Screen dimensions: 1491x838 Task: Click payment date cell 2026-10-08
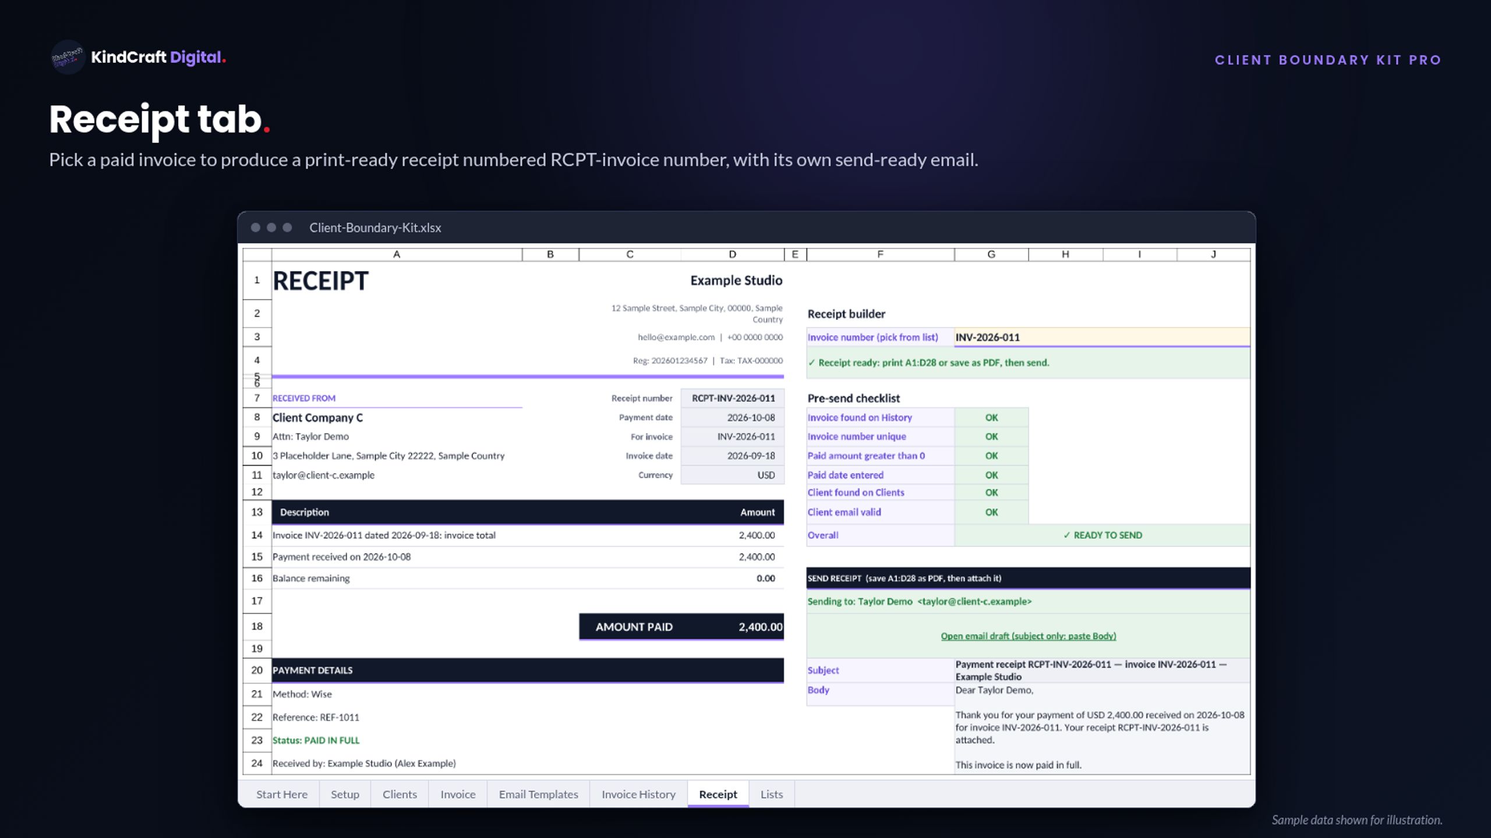pyautogui.click(x=733, y=417)
